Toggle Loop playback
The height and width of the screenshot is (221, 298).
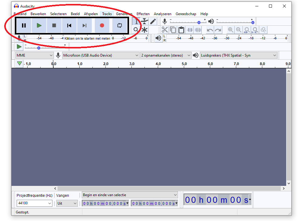pyautogui.click(x=119, y=25)
